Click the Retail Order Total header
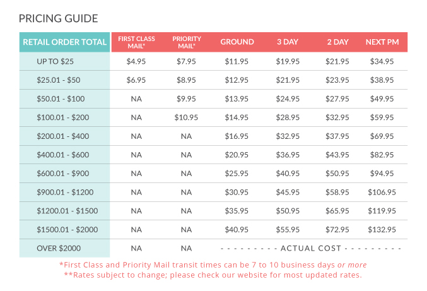This screenshot has width=427, height=291. (65, 42)
